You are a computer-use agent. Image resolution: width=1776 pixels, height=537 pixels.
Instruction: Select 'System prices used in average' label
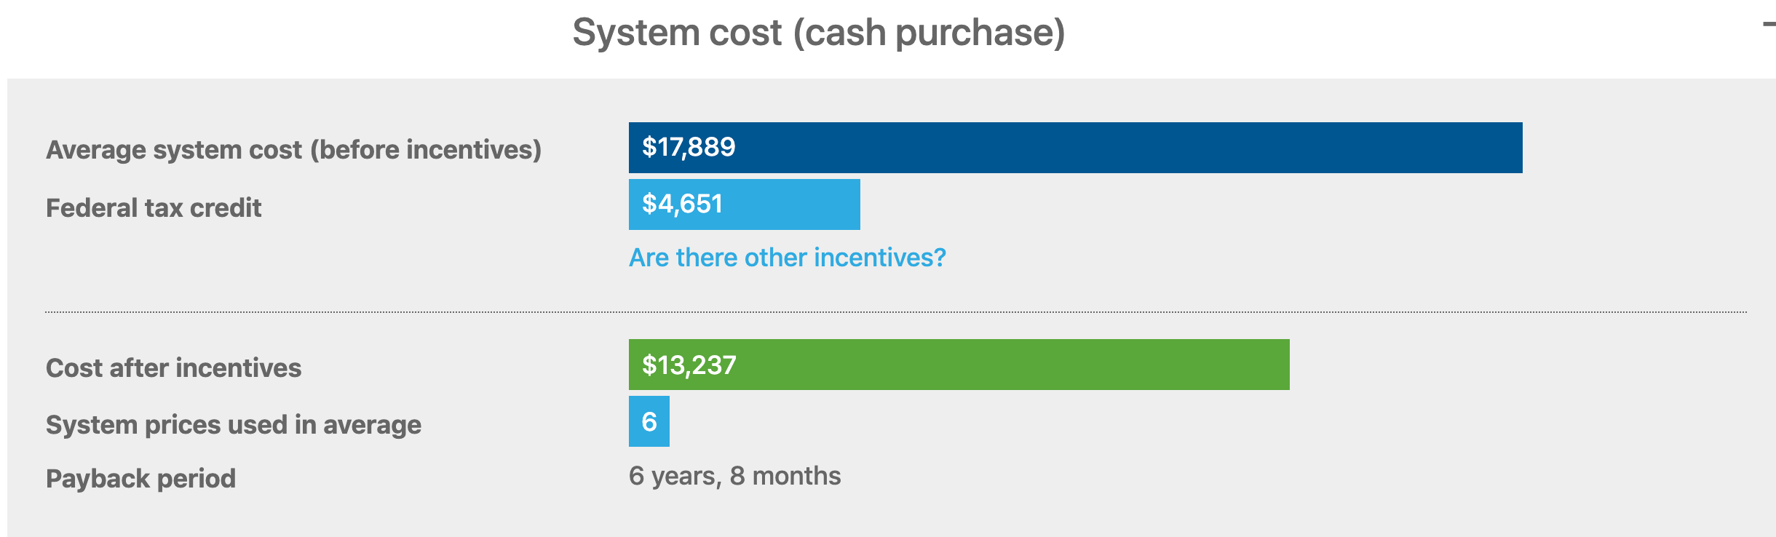233,425
